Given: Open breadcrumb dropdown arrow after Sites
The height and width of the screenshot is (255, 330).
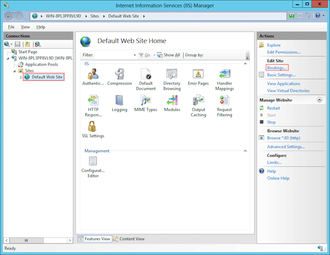Looking at the screenshot, I should tap(104, 16).
